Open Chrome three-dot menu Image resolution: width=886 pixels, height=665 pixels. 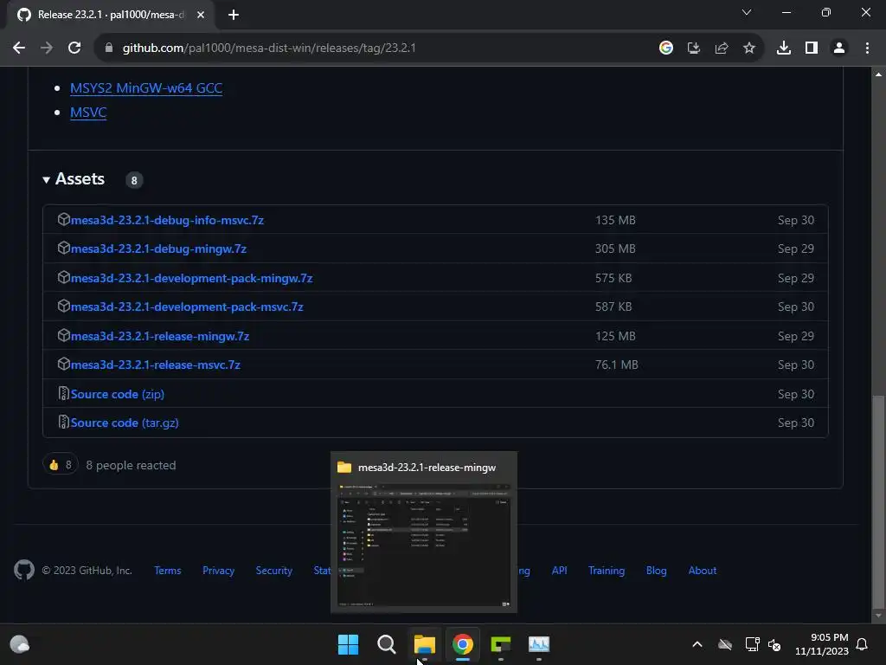(x=867, y=48)
